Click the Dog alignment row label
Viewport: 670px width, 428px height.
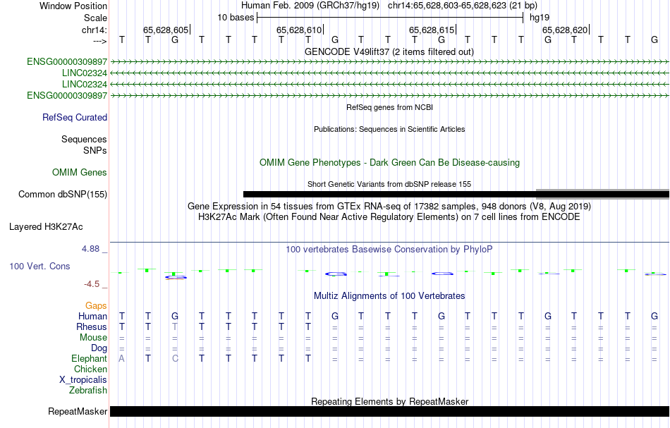(x=99, y=348)
